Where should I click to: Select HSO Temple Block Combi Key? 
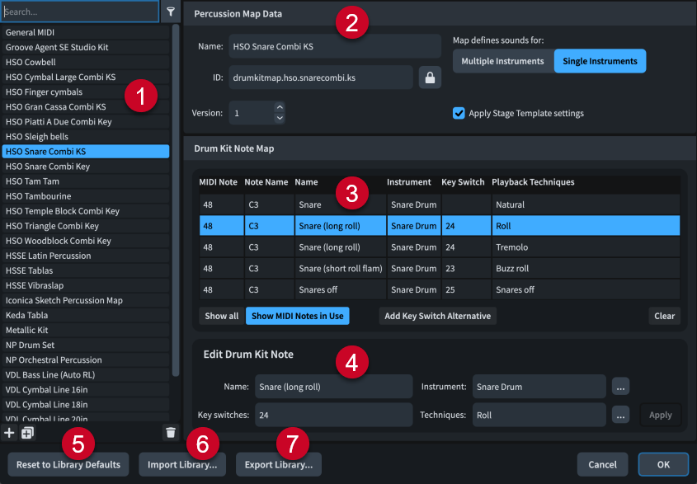pos(85,211)
